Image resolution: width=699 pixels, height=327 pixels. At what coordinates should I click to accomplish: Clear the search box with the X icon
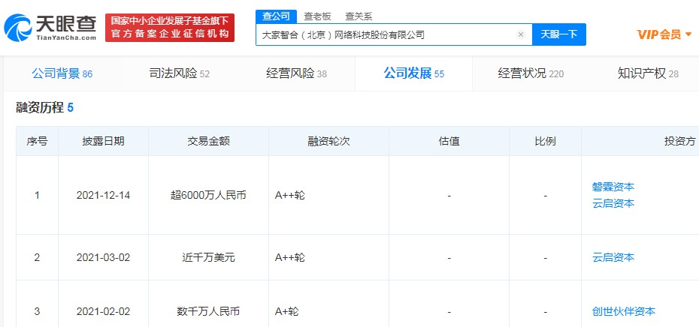click(521, 34)
